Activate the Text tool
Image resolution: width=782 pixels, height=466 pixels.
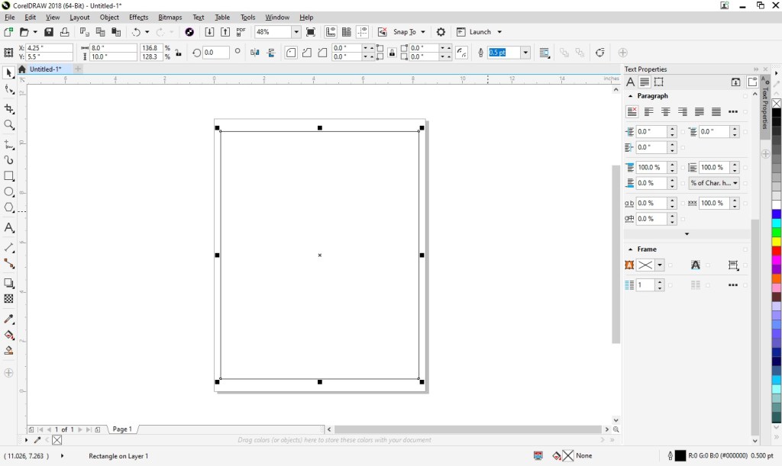point(9,228)
